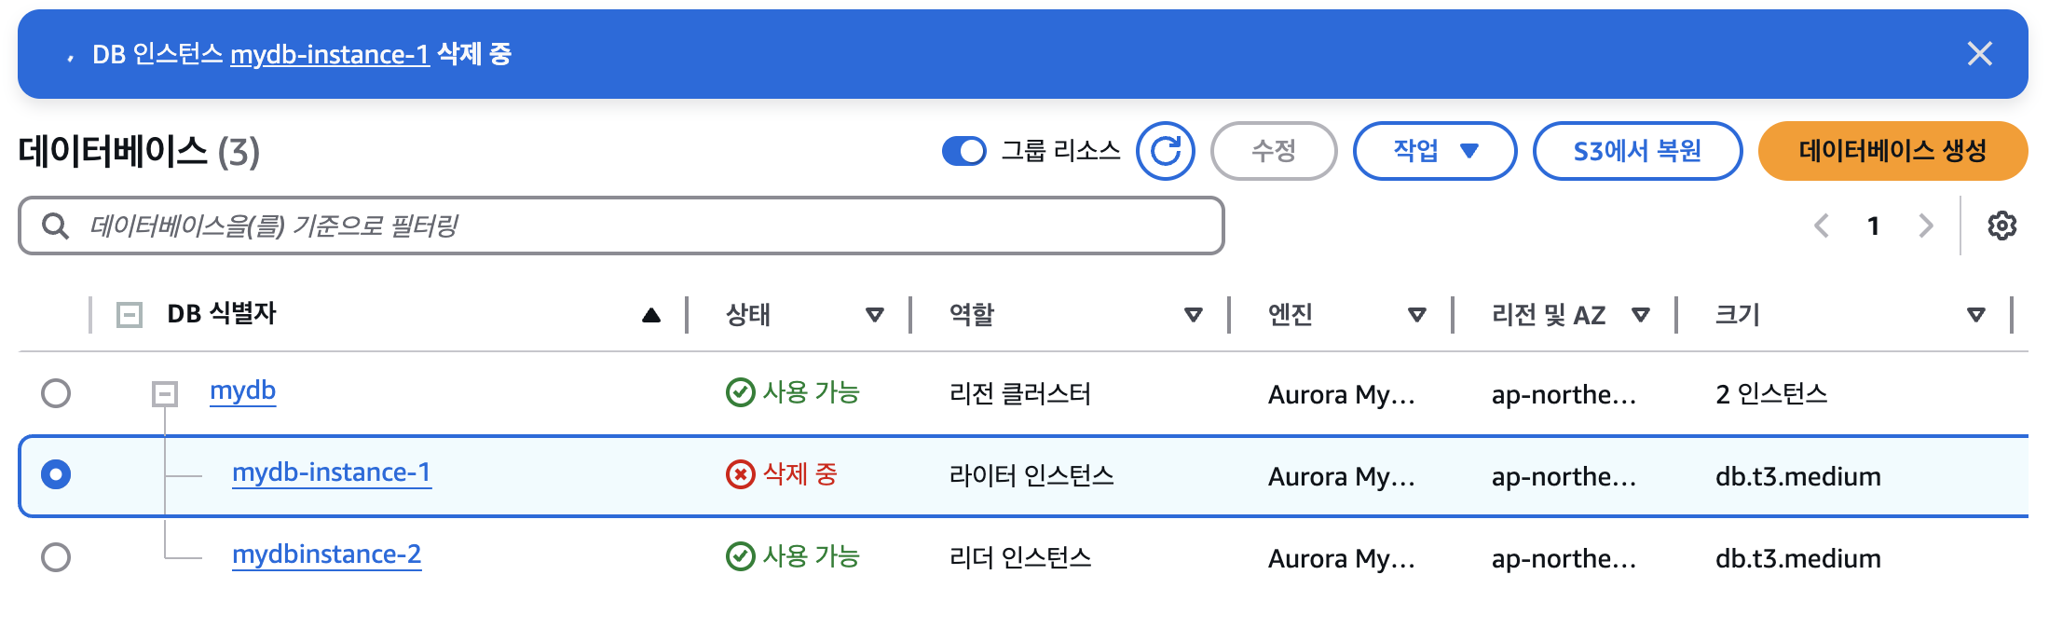Select the mydbinstance-2 radio button

point(56,557)
